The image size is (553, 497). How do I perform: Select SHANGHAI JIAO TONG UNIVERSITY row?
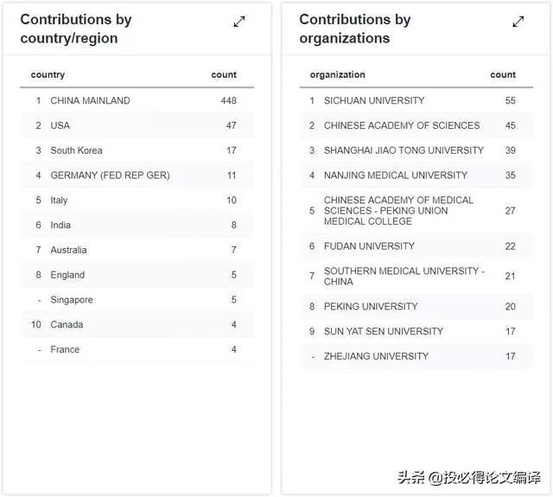click(416, 150)
